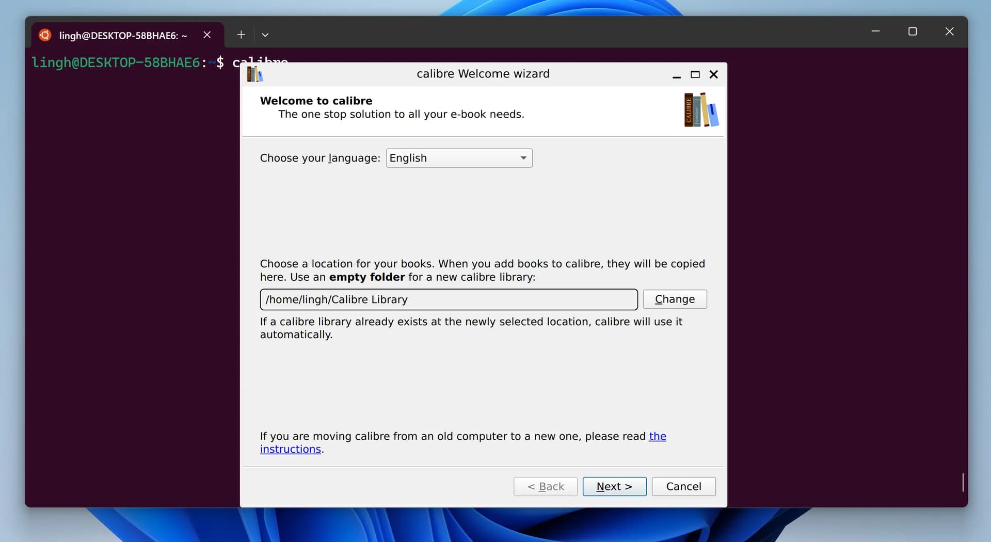Close the Windows Terminal window
Image resolution: width=991 pixels, height=542 pixels.
click(x=949, y=31)
